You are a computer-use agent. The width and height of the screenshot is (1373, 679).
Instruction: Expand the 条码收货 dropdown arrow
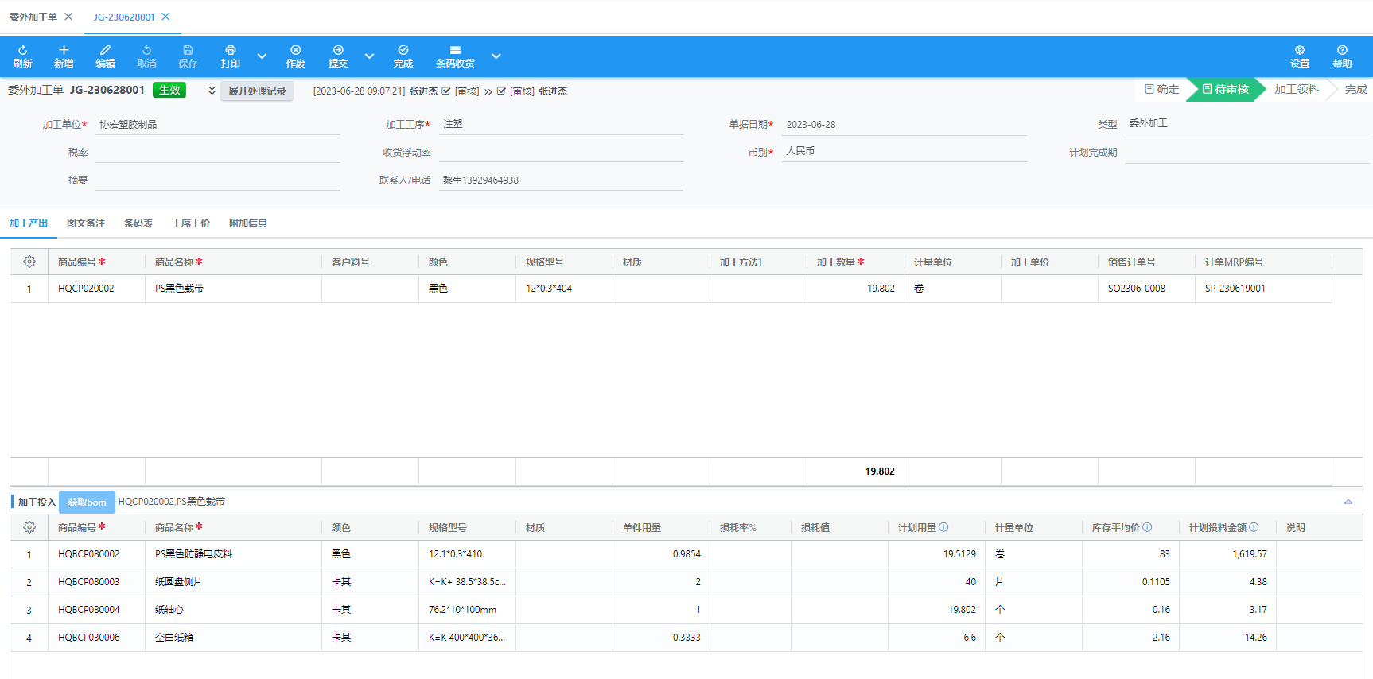tap(496, 56)
